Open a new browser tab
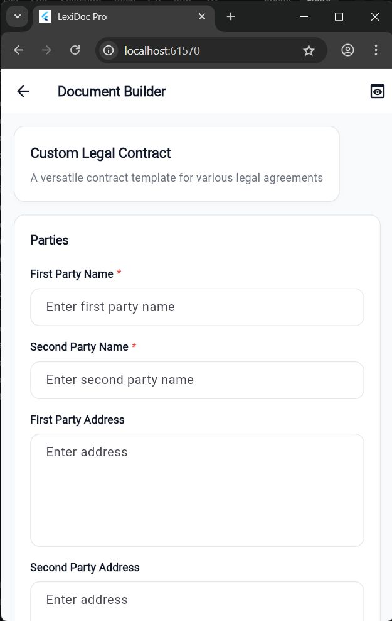Viewport: 392px width, 621px height. point(231,17)
